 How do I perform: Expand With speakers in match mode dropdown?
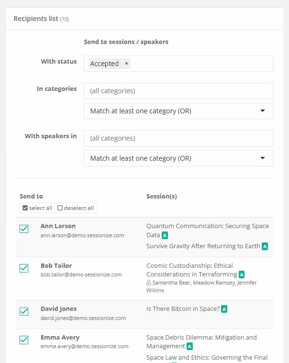(178, 158)
